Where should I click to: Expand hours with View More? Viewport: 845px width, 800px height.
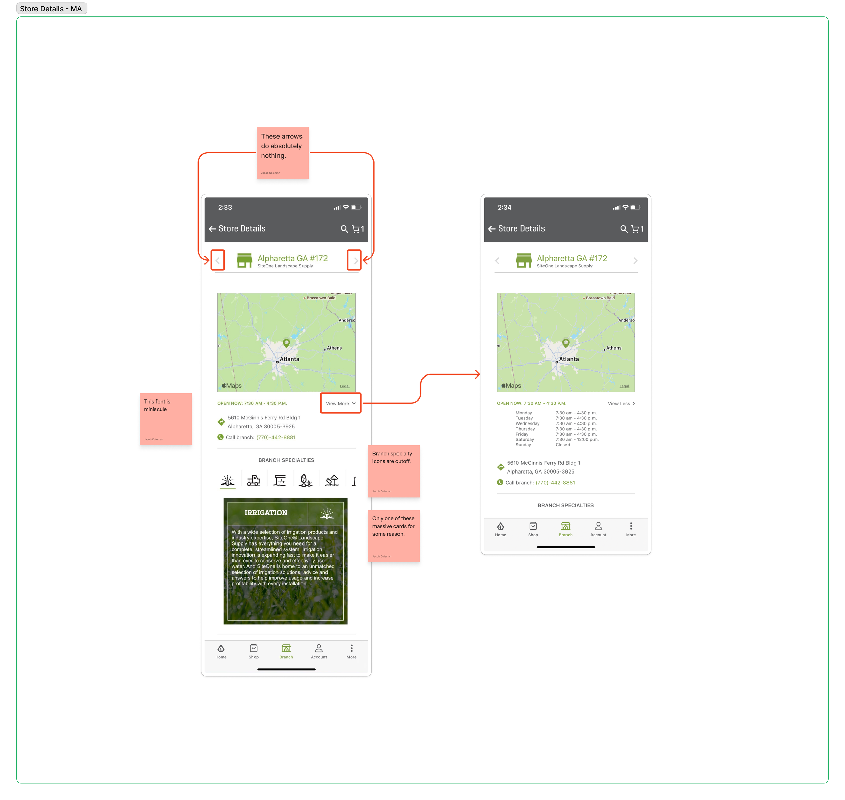340,403
